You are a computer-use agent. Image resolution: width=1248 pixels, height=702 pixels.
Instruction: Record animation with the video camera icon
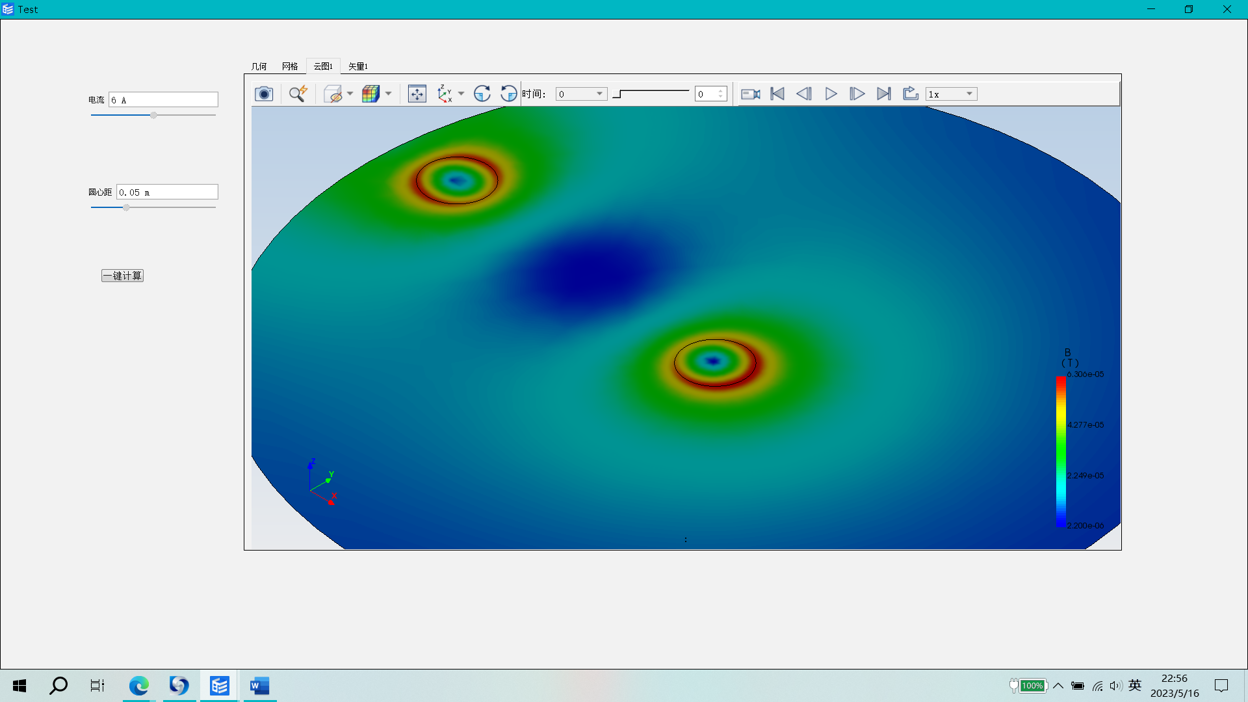pyautogui.click(x=751, y=94)
